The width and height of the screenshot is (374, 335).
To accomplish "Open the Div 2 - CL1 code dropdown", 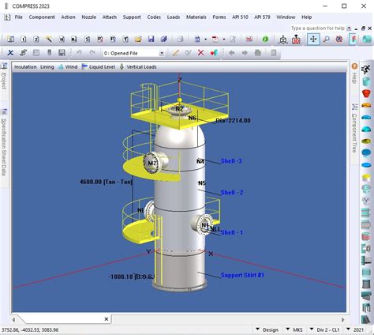I will pyautogui.click(x=324, y=329).
